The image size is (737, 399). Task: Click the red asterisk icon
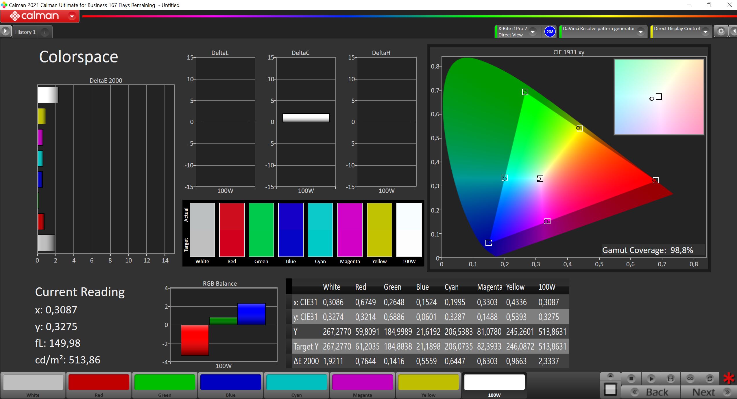click(729, 378)
